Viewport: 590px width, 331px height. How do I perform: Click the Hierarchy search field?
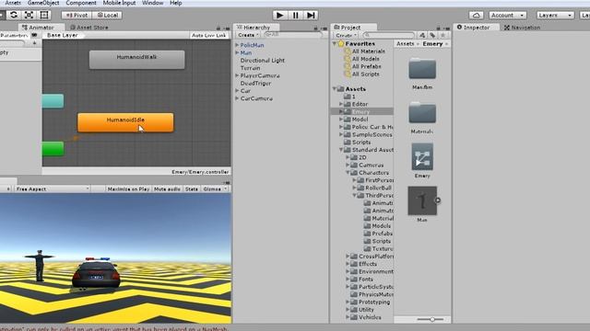point(293,35)
